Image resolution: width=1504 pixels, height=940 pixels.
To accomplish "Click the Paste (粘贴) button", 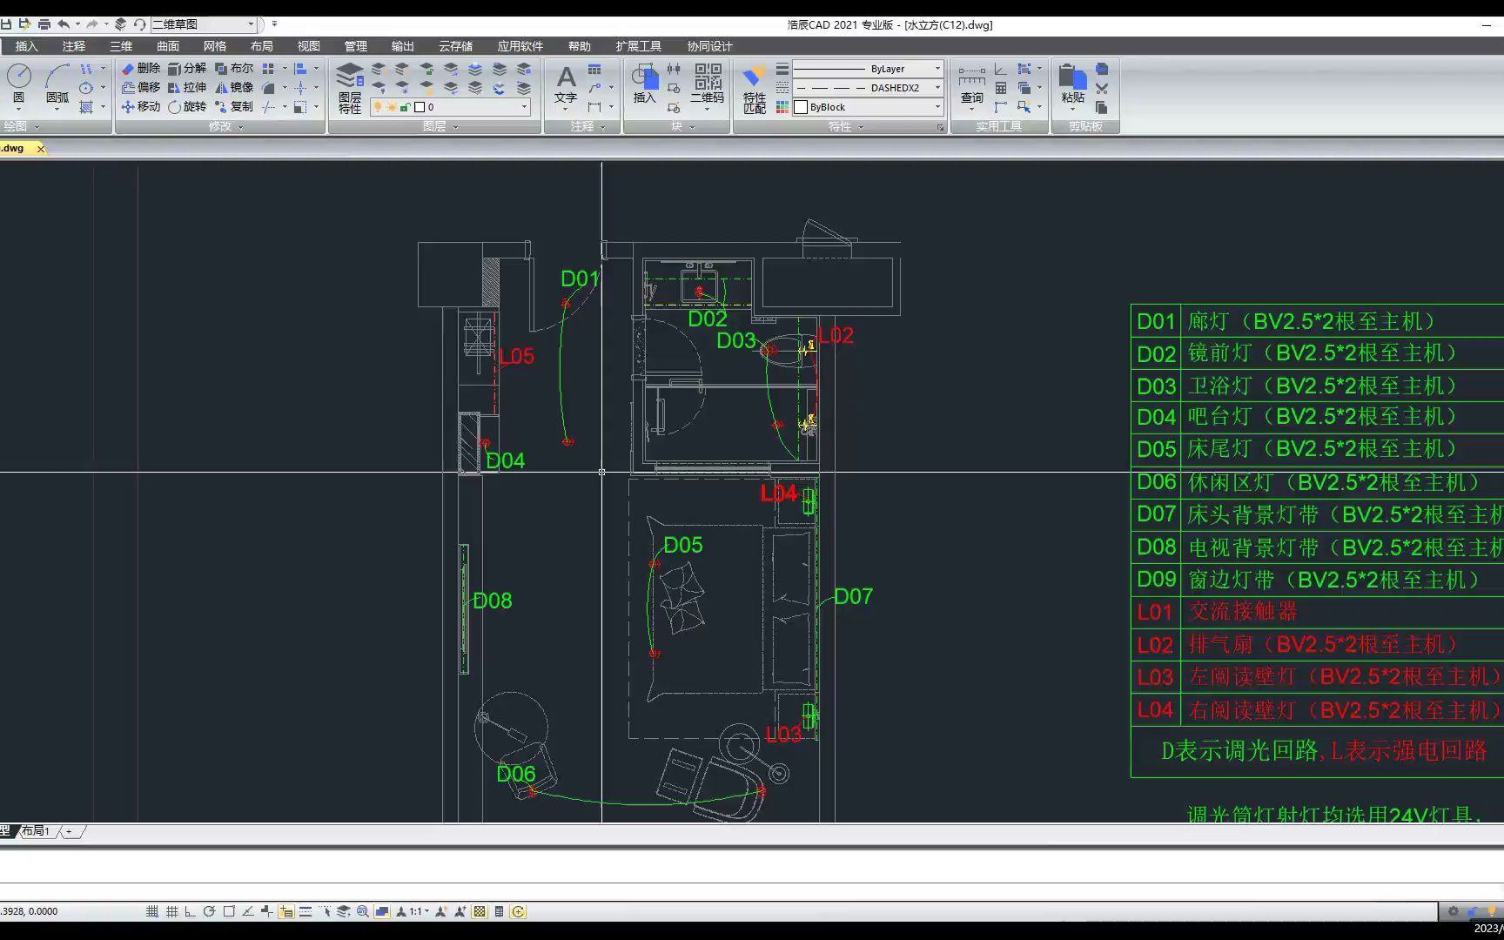I will point(1073,85).
